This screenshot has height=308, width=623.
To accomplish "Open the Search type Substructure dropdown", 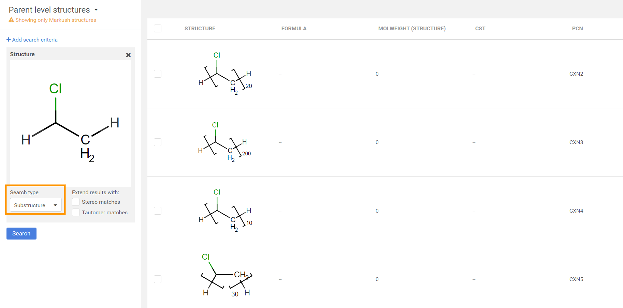I will click(x=36, y=205).
